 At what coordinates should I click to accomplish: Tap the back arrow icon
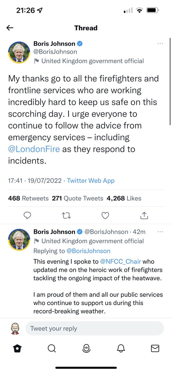pyautogui.click(x=10, y=28)
